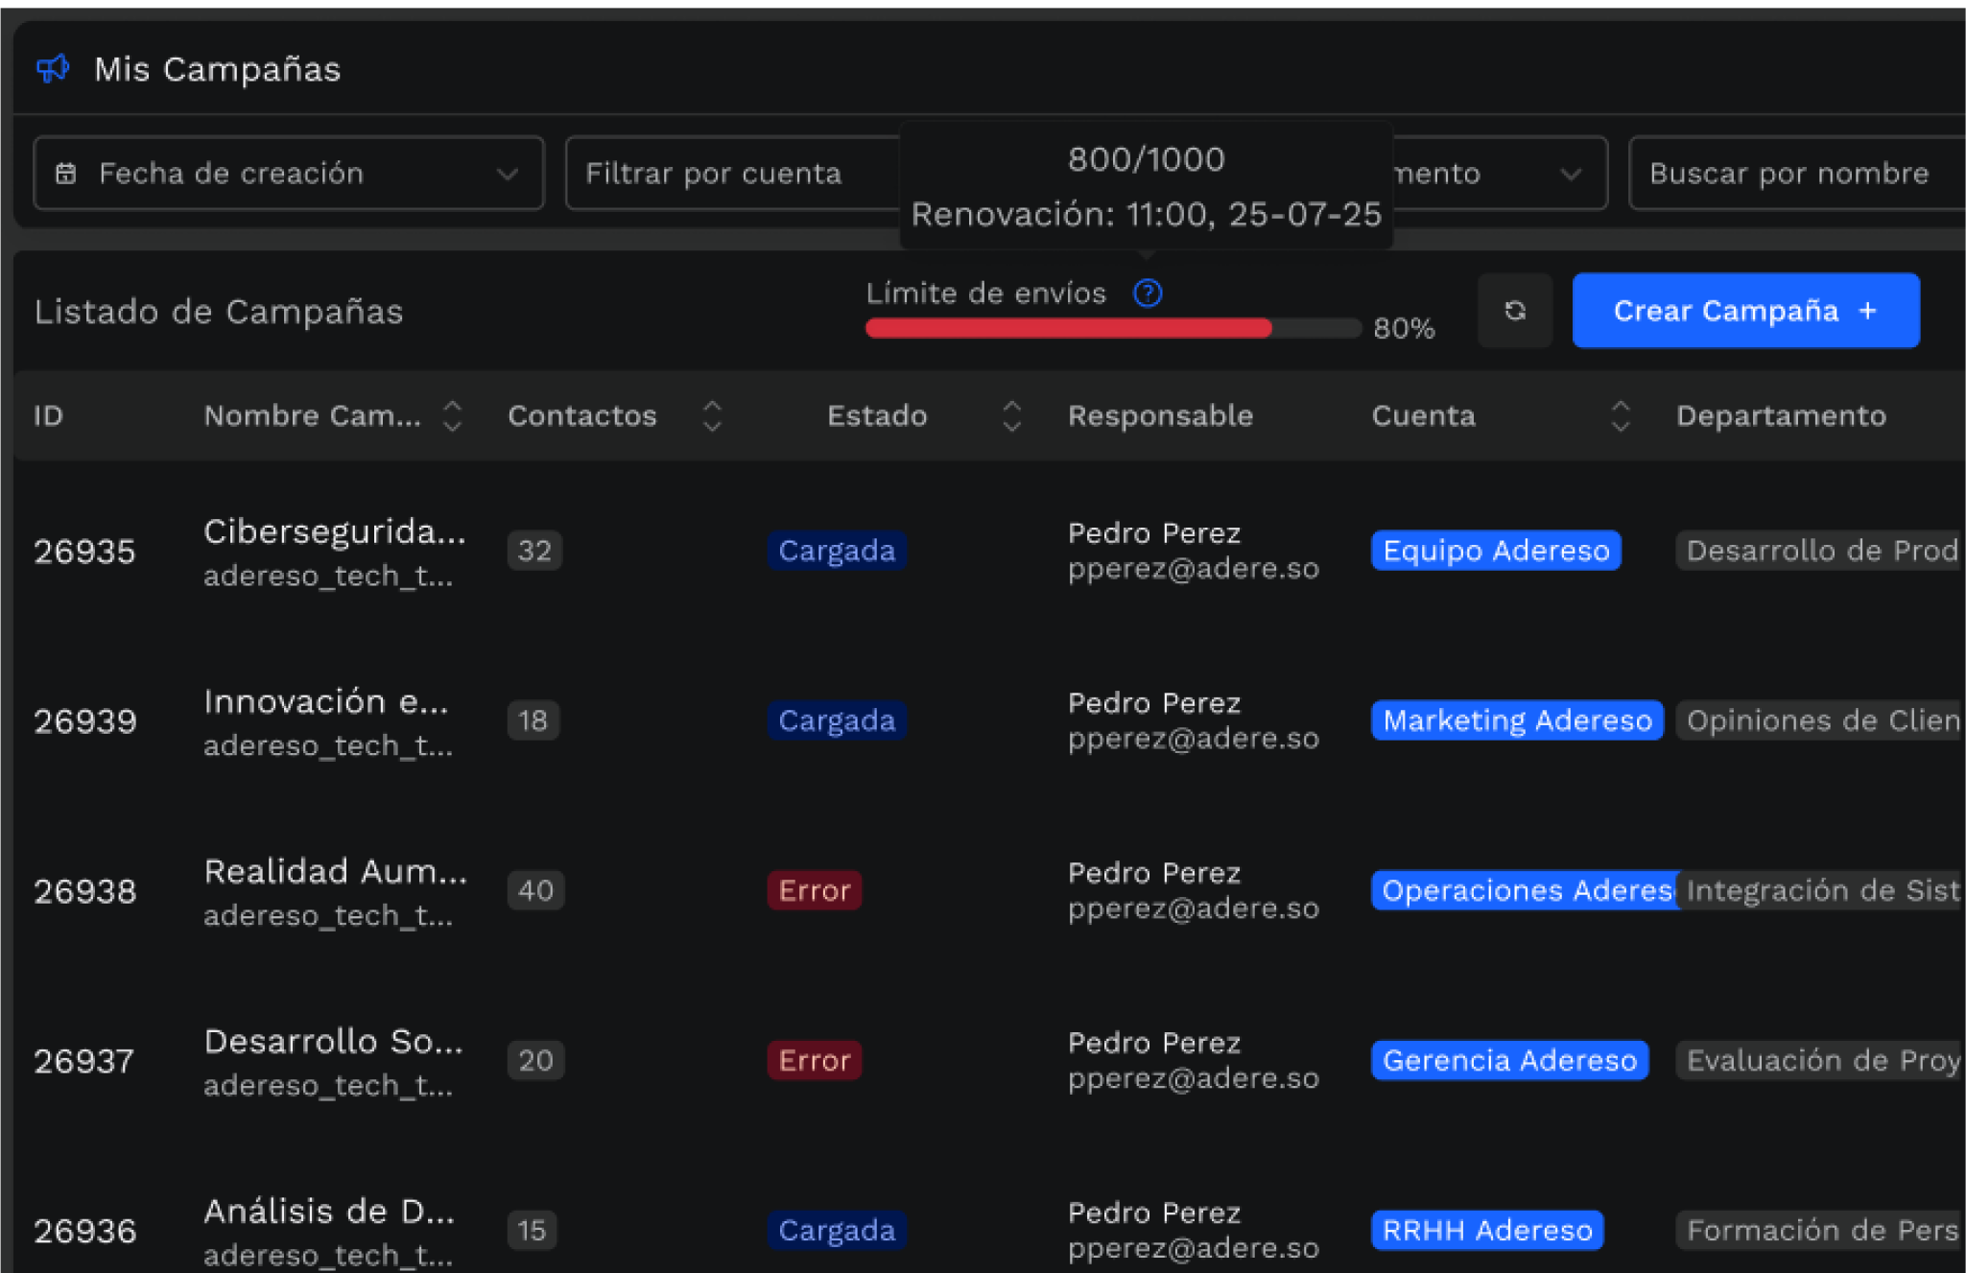Click the Crear Campaña button
1966x1273 pixels.
coord(1744,311)
